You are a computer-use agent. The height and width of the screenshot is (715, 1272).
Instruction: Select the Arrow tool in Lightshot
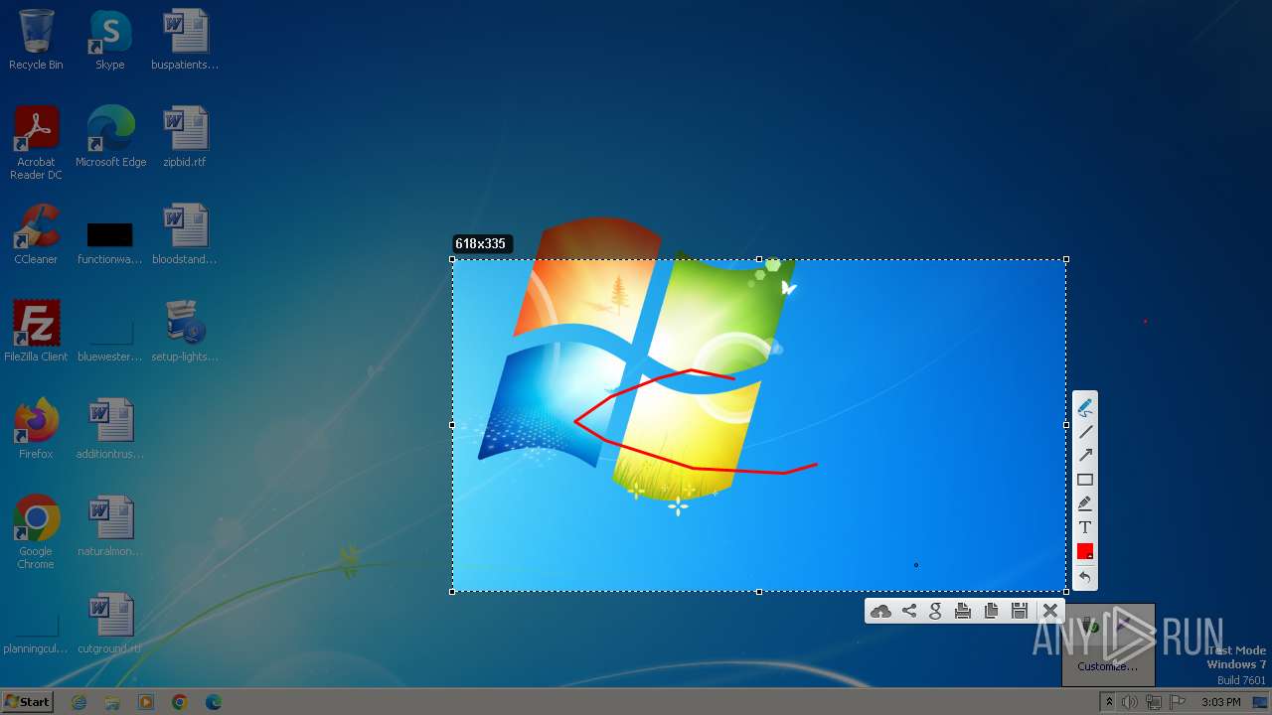pyautogui.click(x=1085, y=455)
